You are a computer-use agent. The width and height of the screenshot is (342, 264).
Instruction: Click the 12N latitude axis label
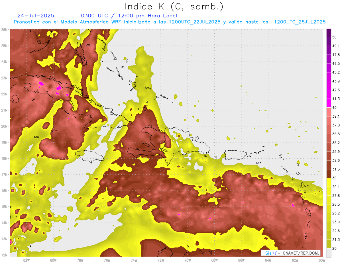pos(4,255)
